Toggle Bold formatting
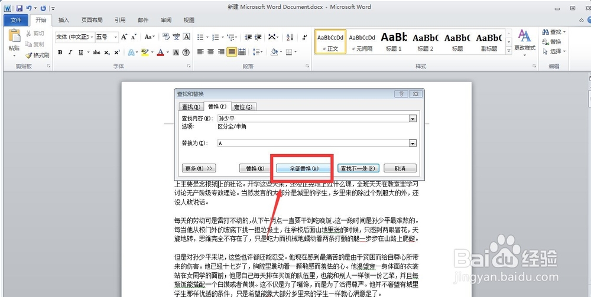Screen dimensions: 591x297 60,53
